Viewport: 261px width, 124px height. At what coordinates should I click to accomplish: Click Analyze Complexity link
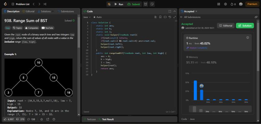point(197,48)
